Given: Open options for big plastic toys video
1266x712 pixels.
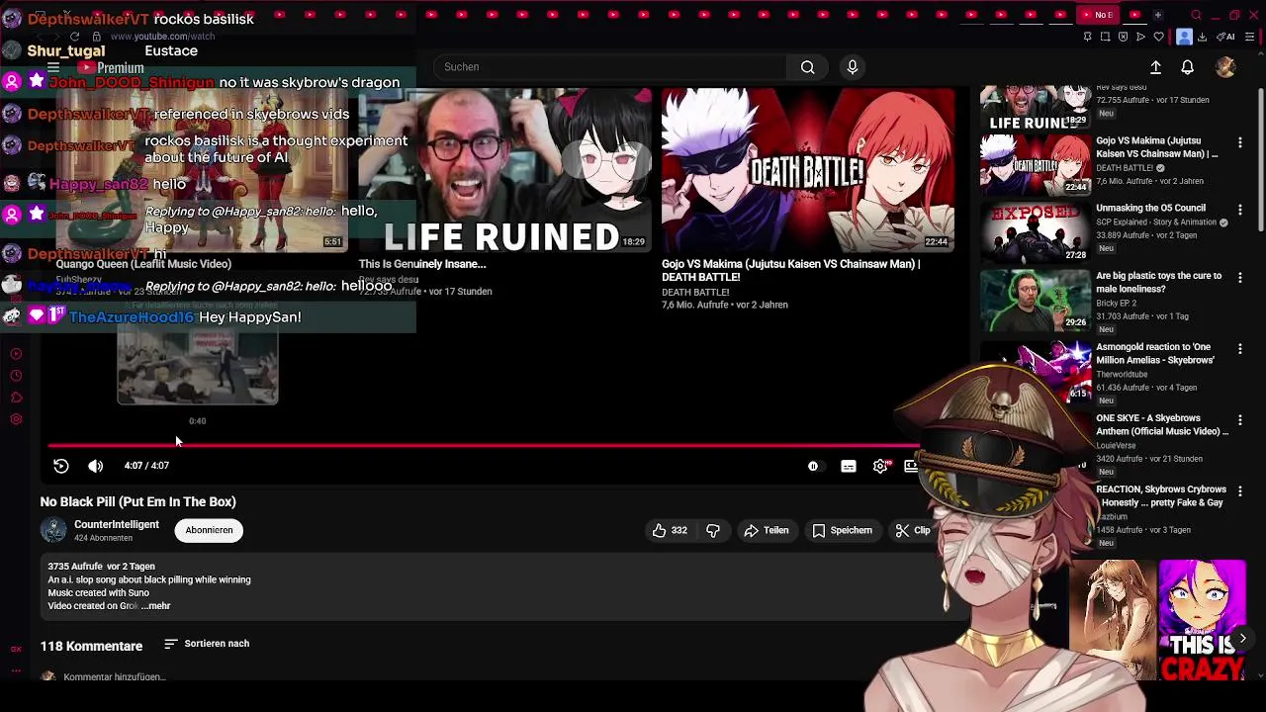Looking at the screenshot, I should pyautogui.click(x=1240, y=278).
